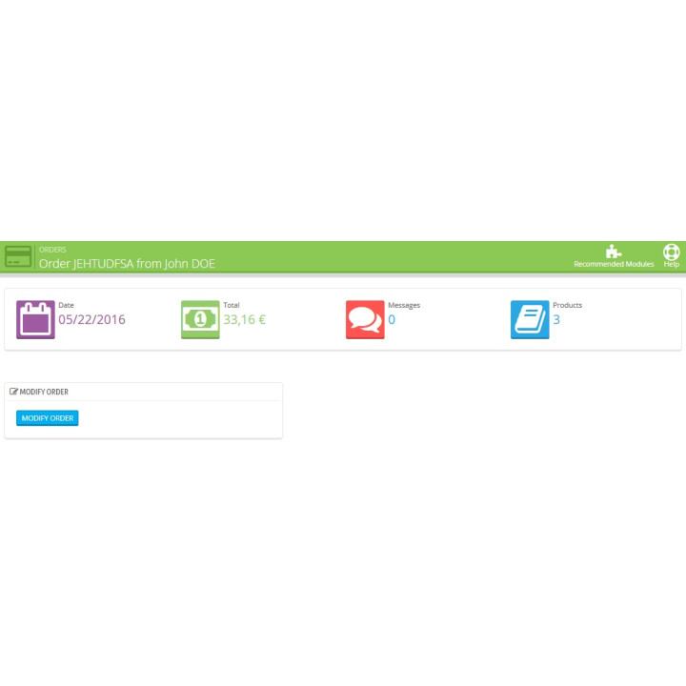
Task: Click the edit pencil icon beside Modify Order heading
Action: point(13,392)
